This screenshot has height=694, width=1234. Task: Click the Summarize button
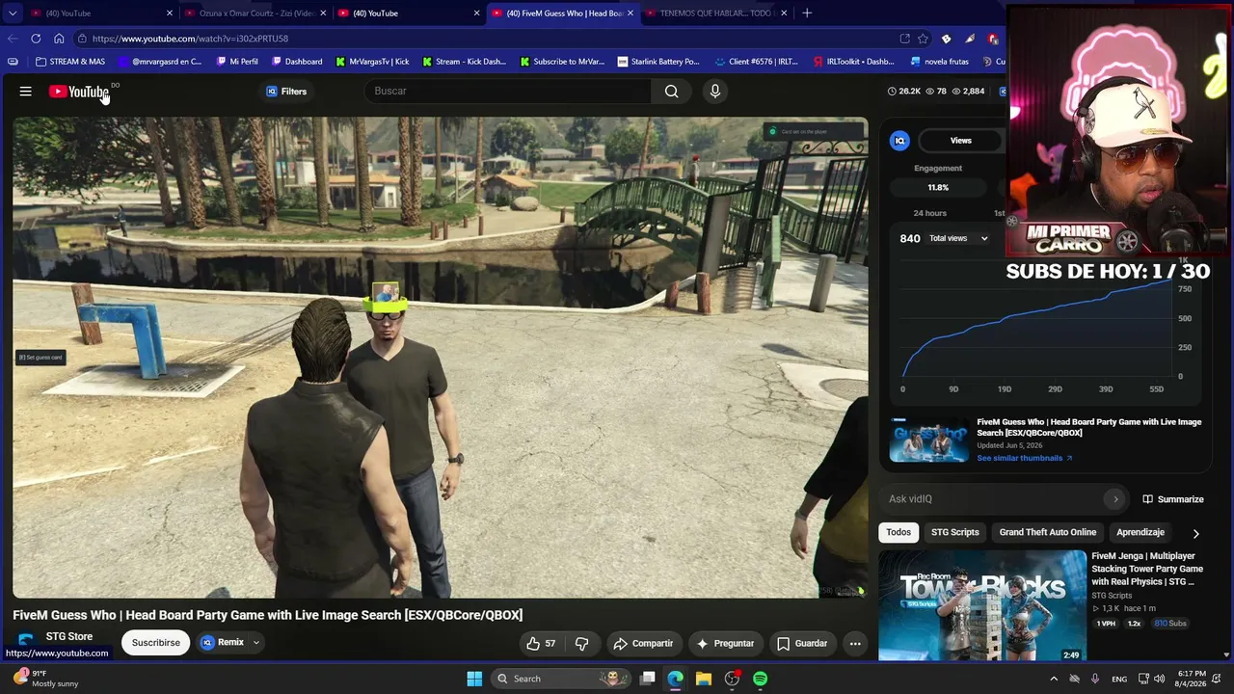click(x=1173, y=499)
